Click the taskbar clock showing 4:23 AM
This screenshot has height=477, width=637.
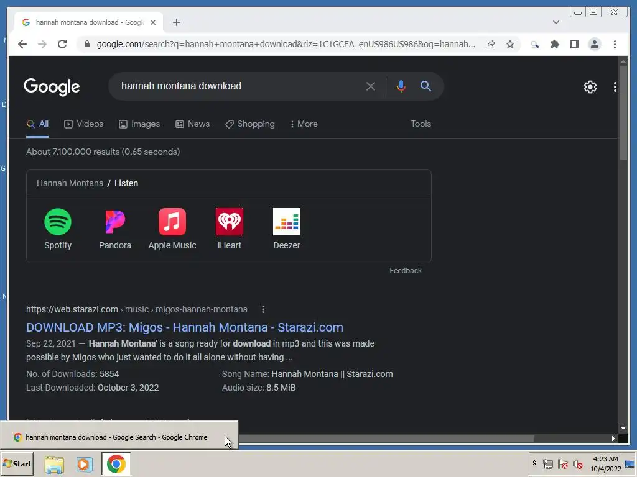pos(606,463)
